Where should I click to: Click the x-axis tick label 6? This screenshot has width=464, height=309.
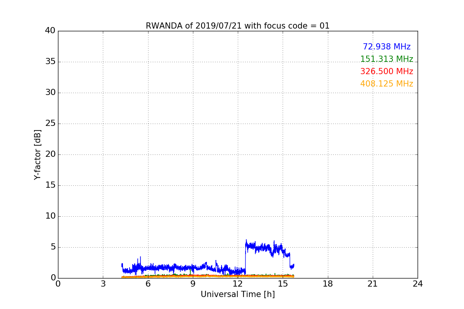point(148,284)
